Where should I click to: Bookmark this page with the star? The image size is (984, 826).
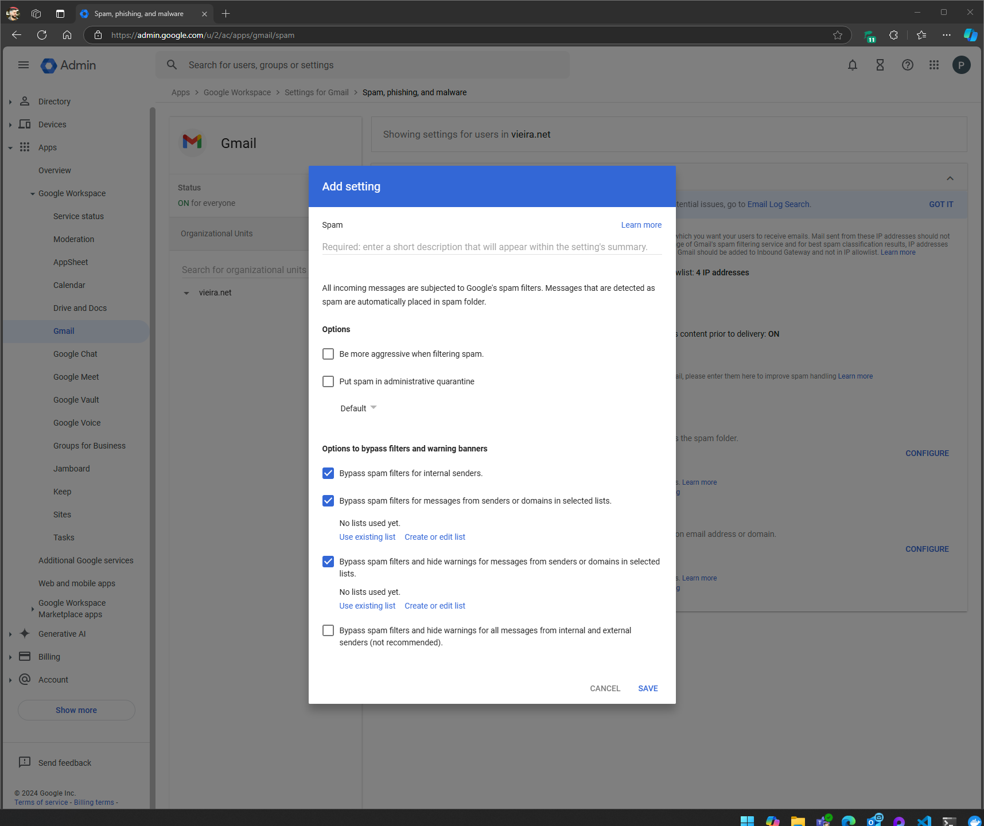tap(838, 35)
